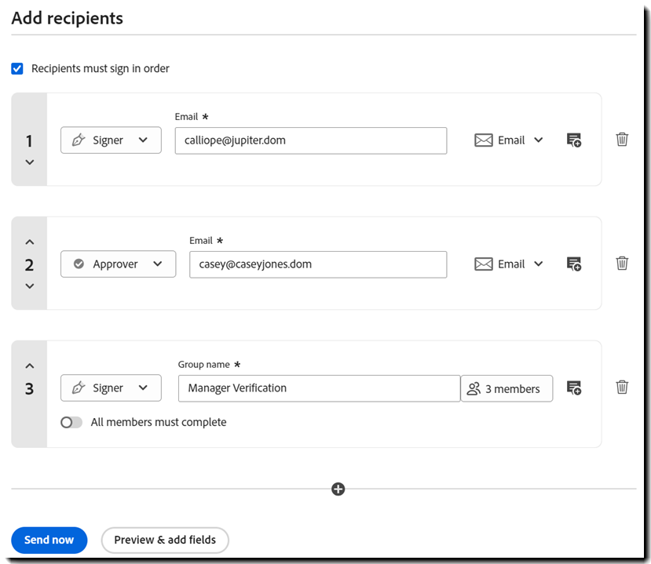Change the role dropdown for recipient 3
Viewport: 651px width, 564px height.
111,388
